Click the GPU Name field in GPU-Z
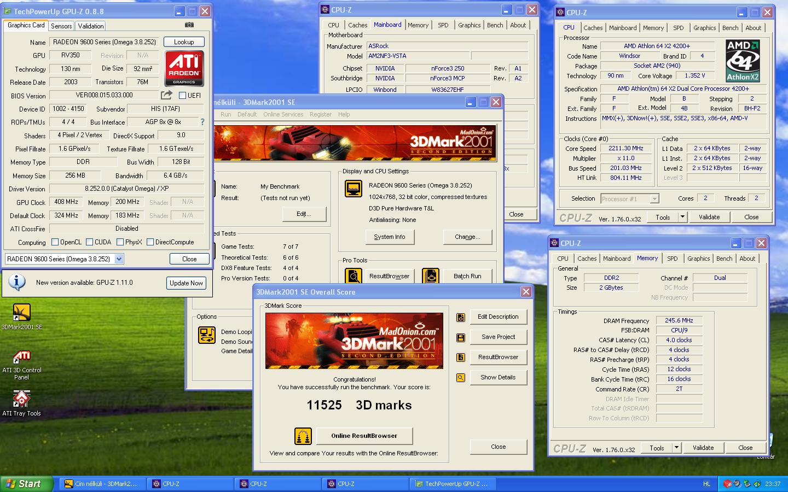This screenshot has width=788, height=492. [105, 42]
